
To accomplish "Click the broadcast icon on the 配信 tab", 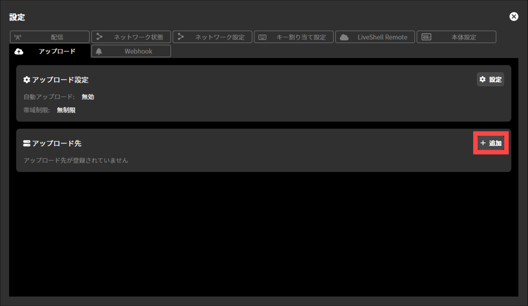I will click(x=18, y=37).
